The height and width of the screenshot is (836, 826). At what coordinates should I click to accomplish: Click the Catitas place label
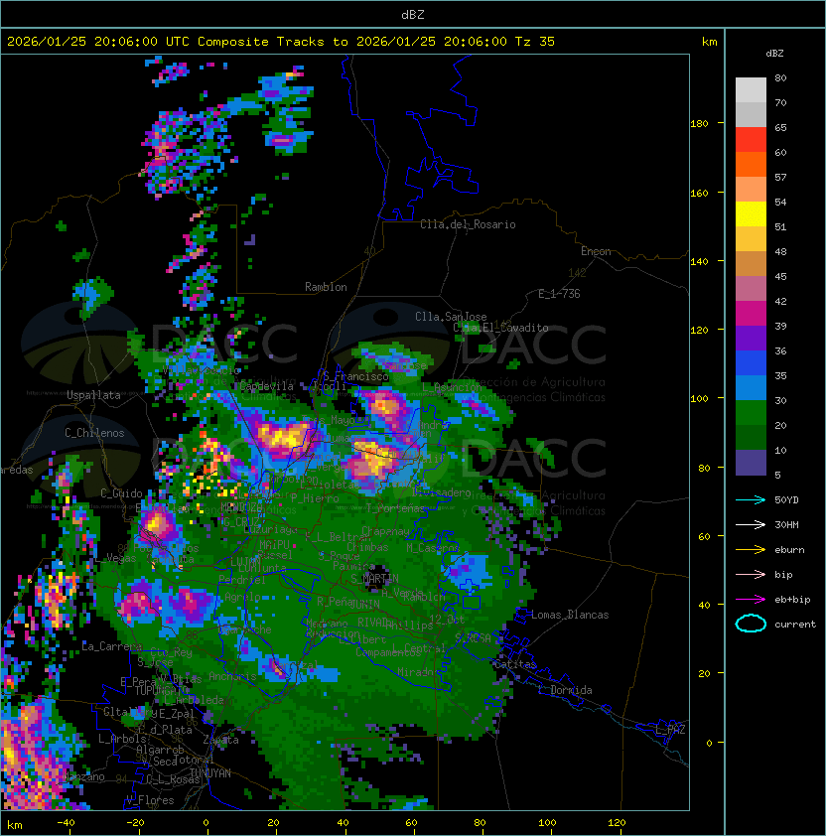515,664
